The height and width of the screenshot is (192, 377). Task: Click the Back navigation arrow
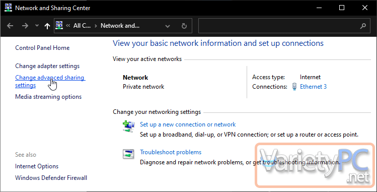(10, 26)
